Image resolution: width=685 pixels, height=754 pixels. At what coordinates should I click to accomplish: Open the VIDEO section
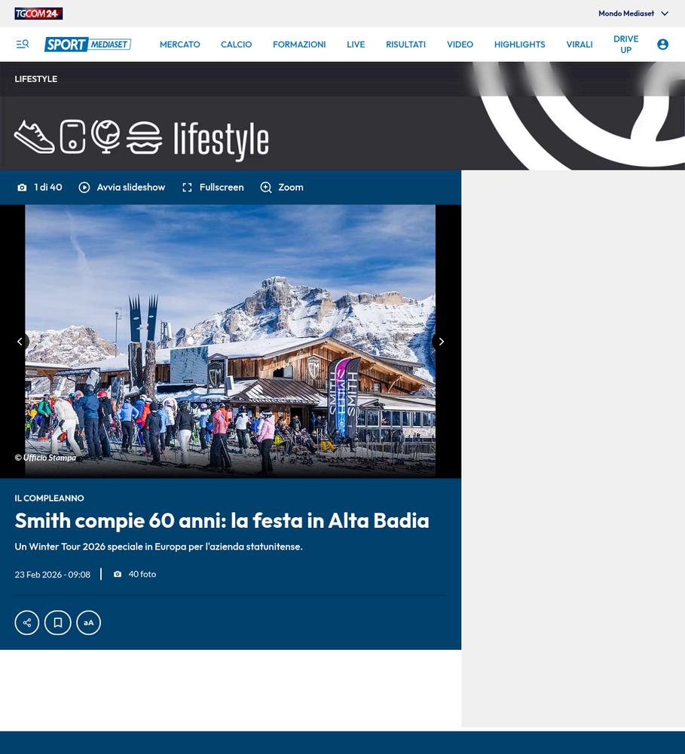point(460,44)
